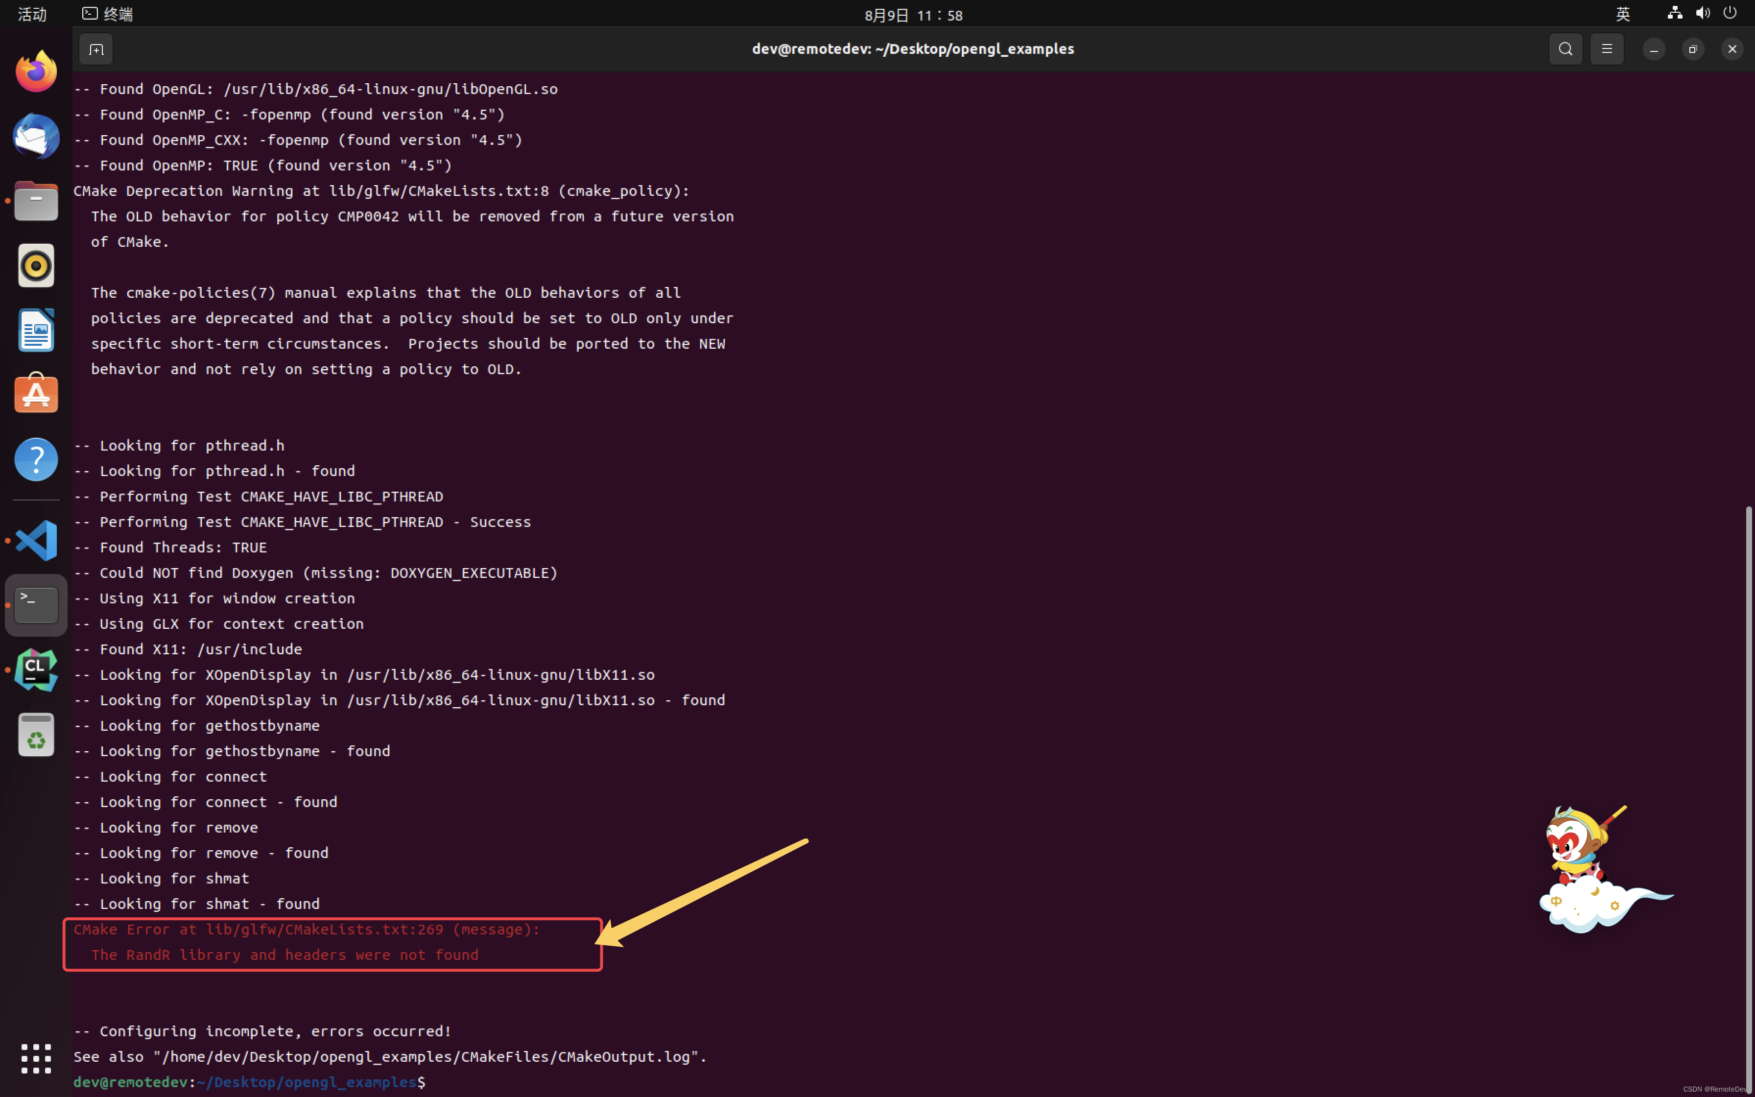
Task: Click the 'Looking for gethostbyname - found' line
Action: pyautogui.click(x=232, y=751)
